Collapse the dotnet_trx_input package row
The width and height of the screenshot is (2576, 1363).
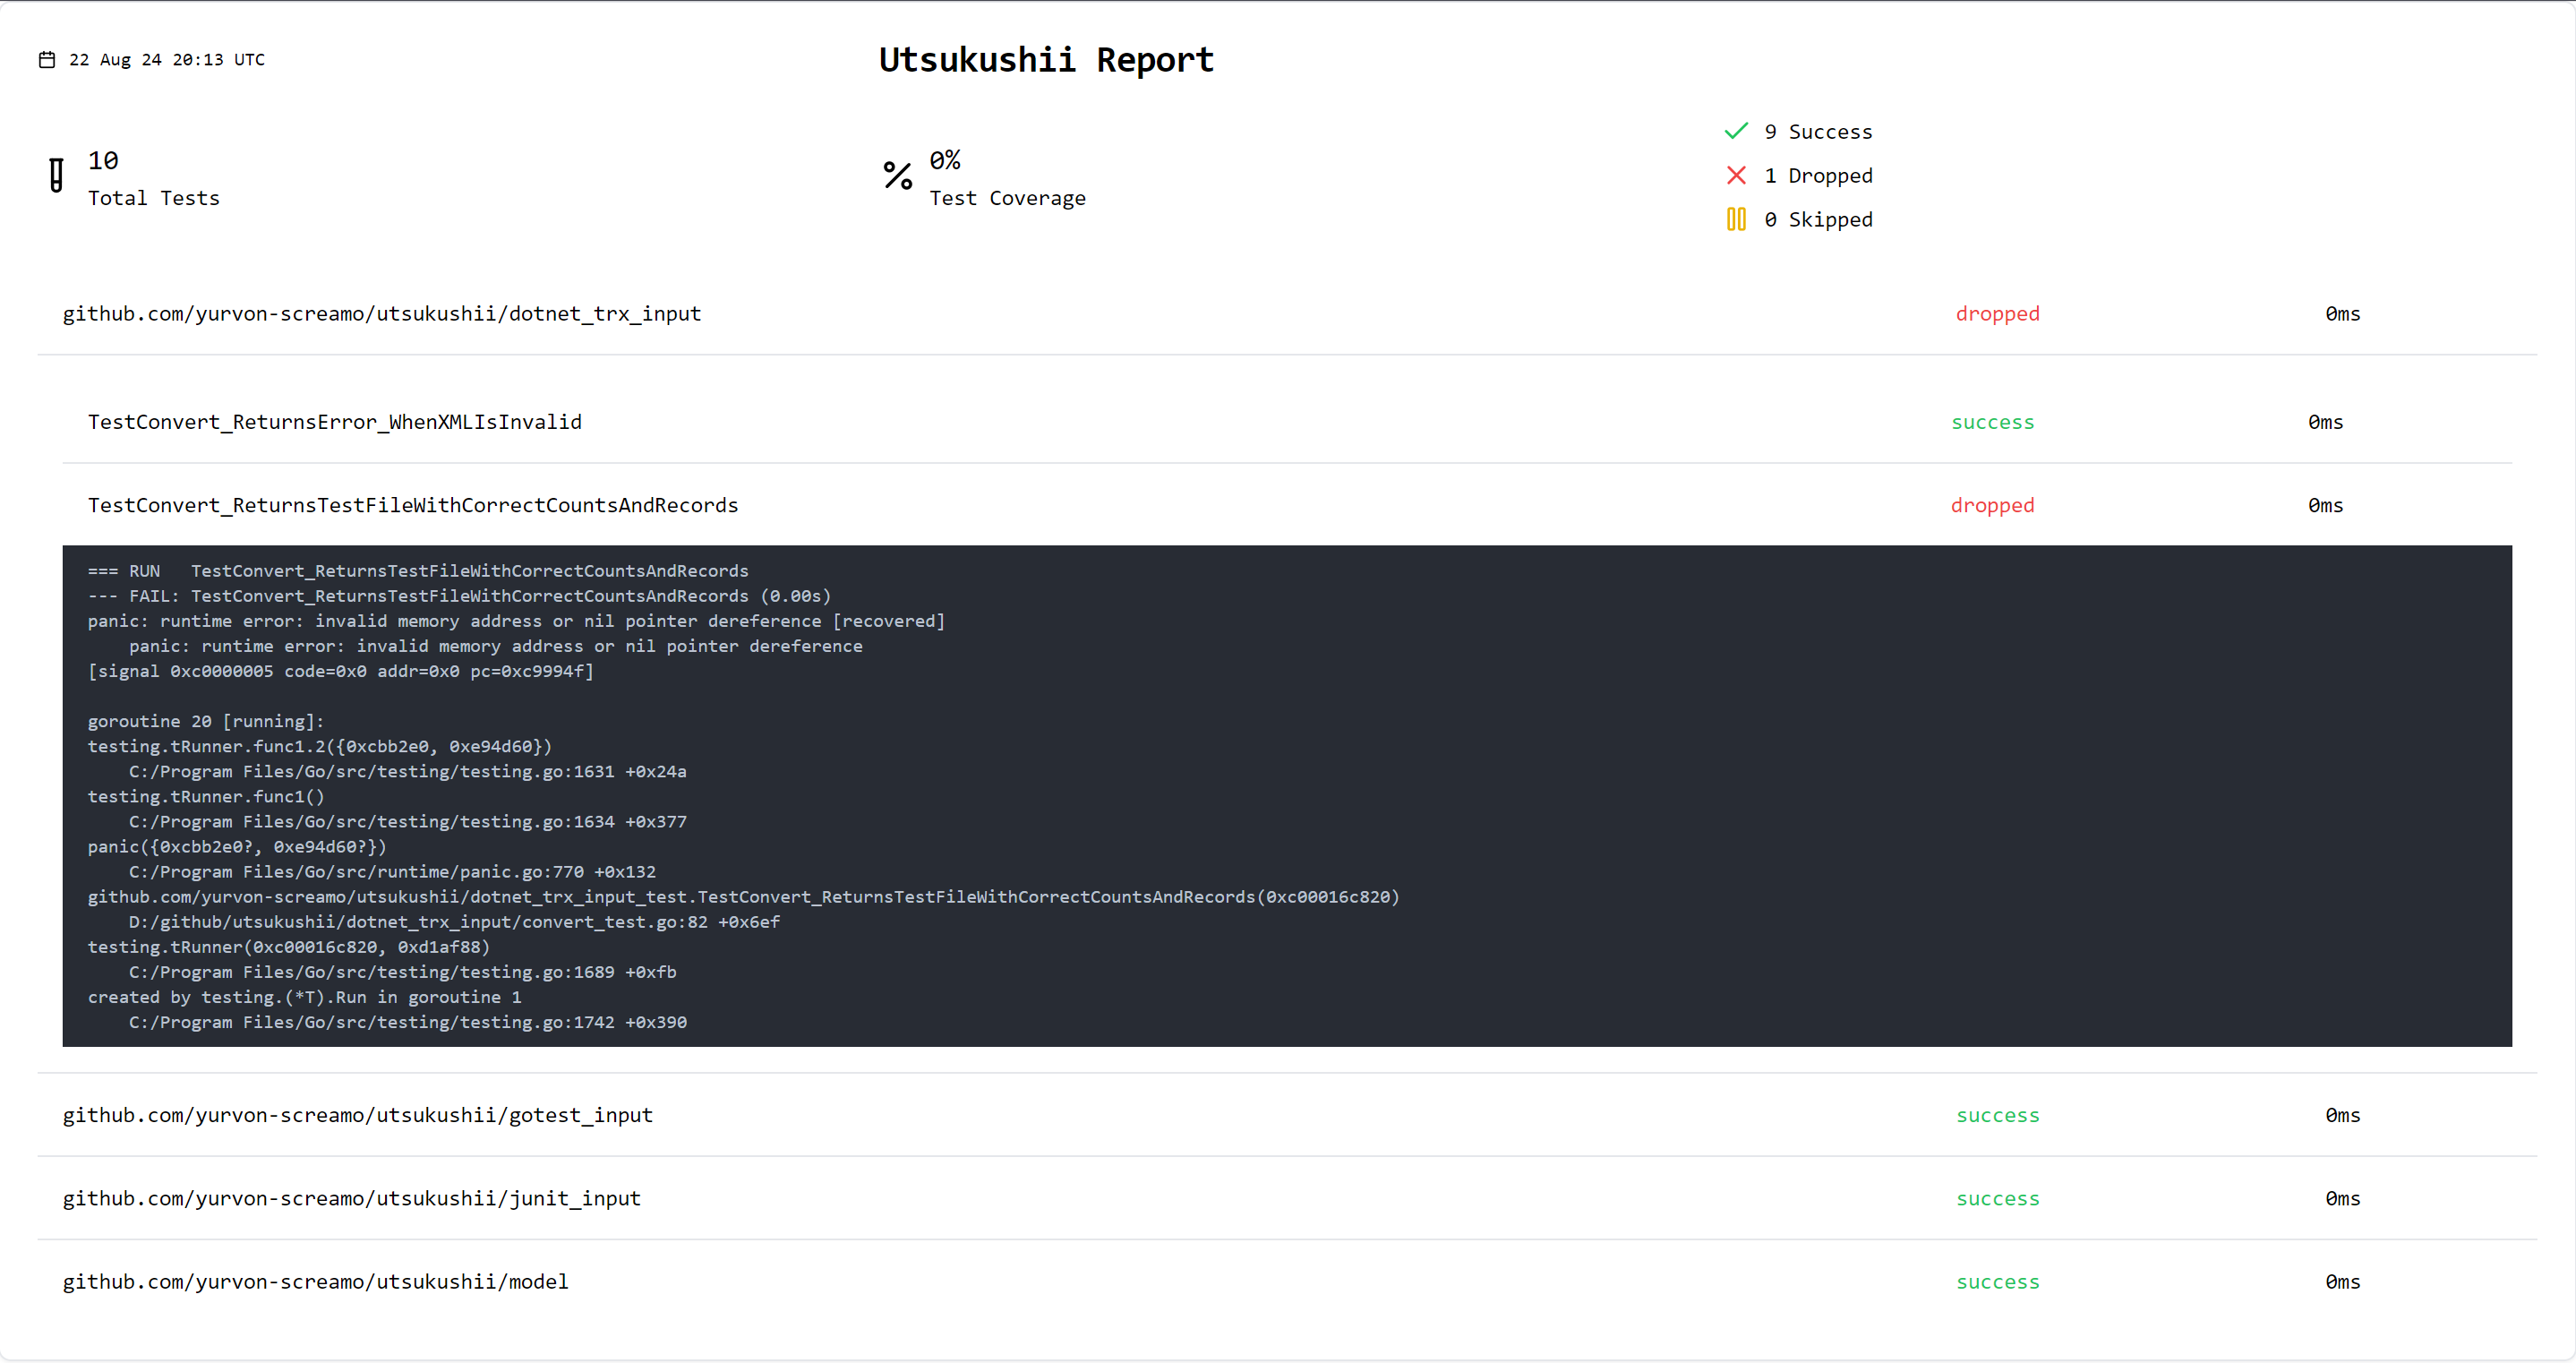(382, 314)
